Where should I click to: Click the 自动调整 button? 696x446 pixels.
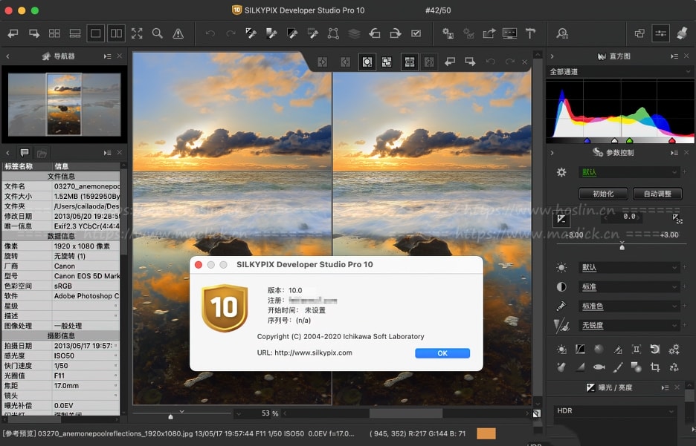pos(657,194)
